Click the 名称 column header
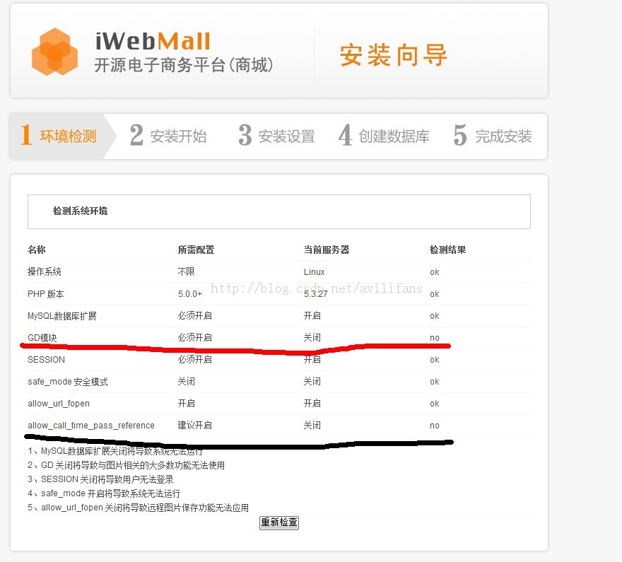 click(37, 250)
